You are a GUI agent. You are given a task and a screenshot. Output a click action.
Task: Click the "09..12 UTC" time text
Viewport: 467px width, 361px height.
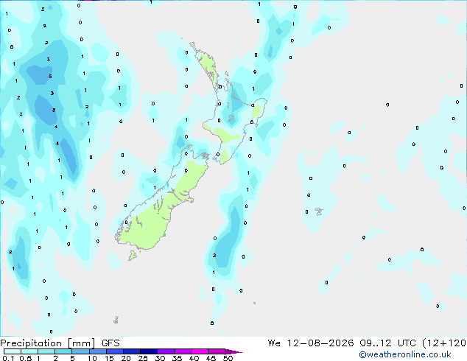tap(387, 343)
